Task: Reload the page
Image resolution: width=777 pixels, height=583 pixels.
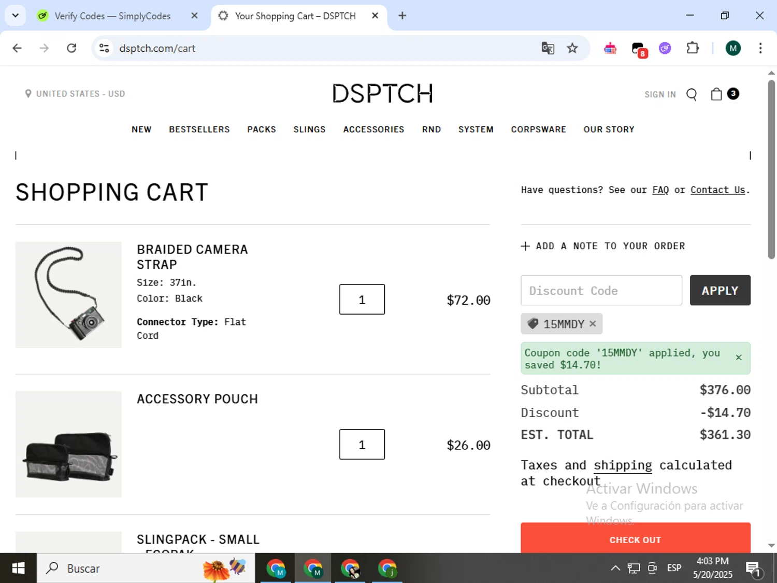Action: click(x=71, y=48)
